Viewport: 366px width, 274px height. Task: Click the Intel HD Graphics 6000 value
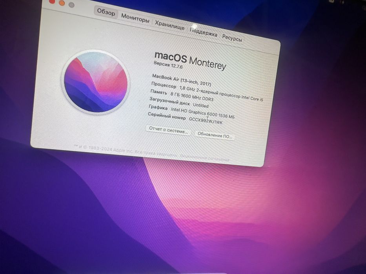[x=202, y=112]
